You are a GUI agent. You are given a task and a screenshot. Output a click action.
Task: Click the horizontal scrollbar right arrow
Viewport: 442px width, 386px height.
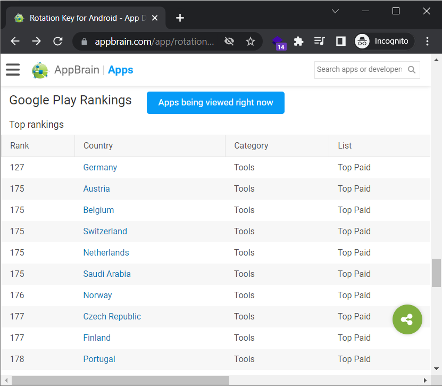[x=425, y=380]
